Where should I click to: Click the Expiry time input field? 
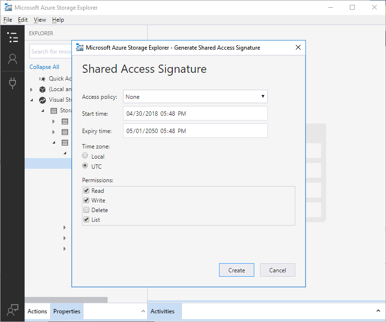pyautogui.click(x=195, y=131)
